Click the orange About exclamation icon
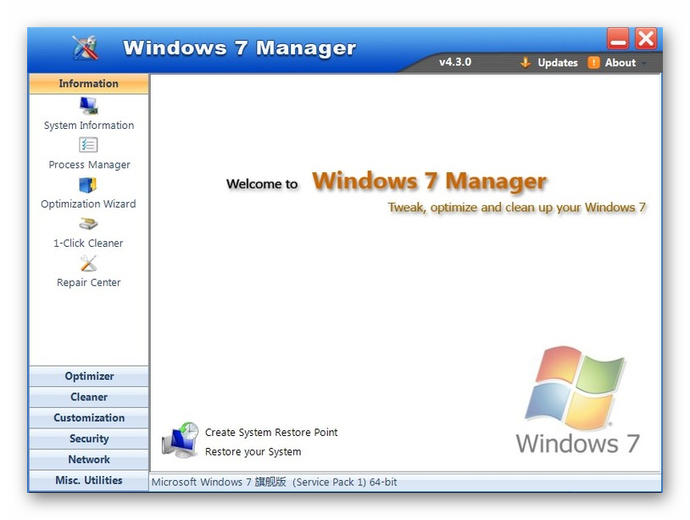This screenshot has width=690, height=520. click(593, 63)
